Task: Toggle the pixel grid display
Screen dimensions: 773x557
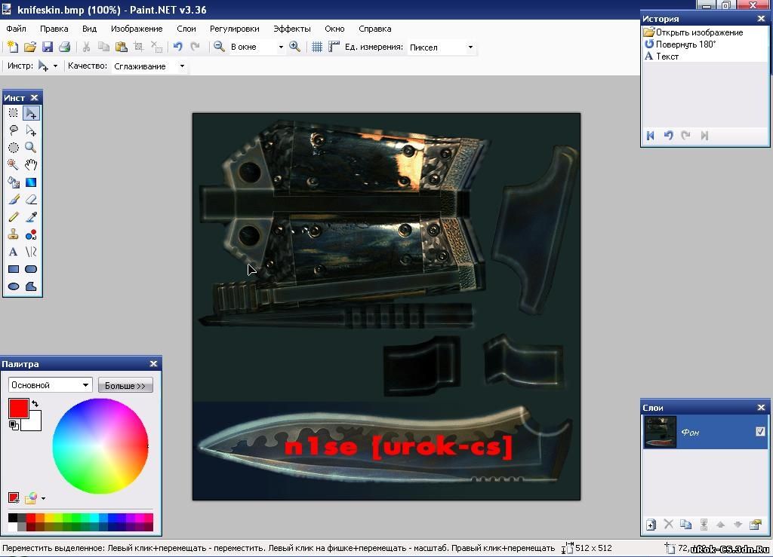Action: pyautogui.click(x=317, y=47)
